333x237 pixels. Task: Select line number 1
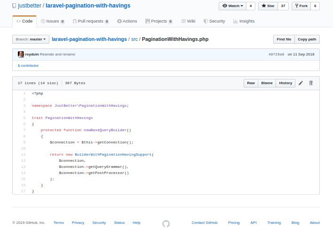pyautogui.click(x=24, y=94)
